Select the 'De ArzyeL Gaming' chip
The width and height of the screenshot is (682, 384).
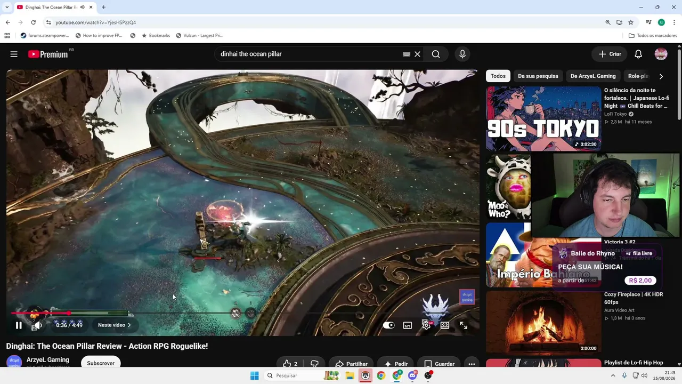pos(593,76)
